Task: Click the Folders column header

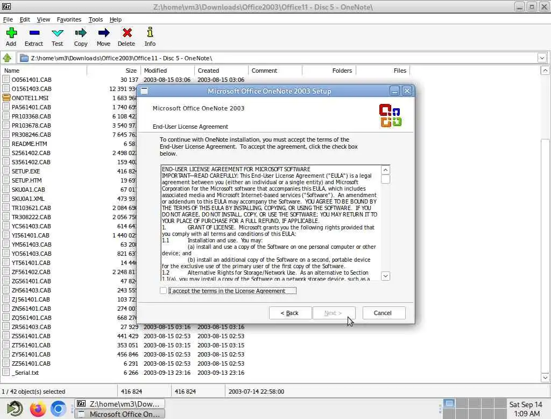Action: [x=329, y=71]
